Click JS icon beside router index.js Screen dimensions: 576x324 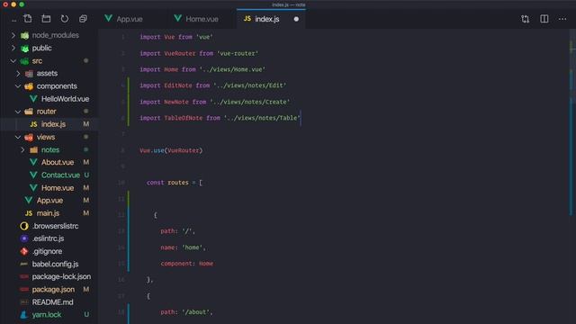point(33,124)
